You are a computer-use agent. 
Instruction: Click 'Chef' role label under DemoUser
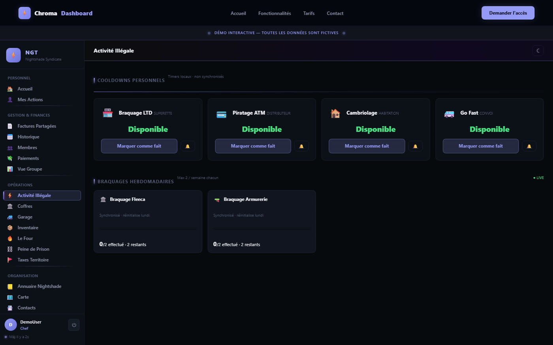point(24,328)
